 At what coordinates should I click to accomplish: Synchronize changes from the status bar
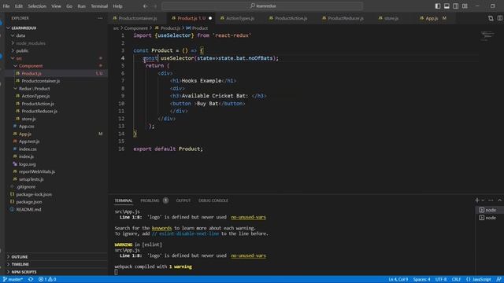point(31,279)
